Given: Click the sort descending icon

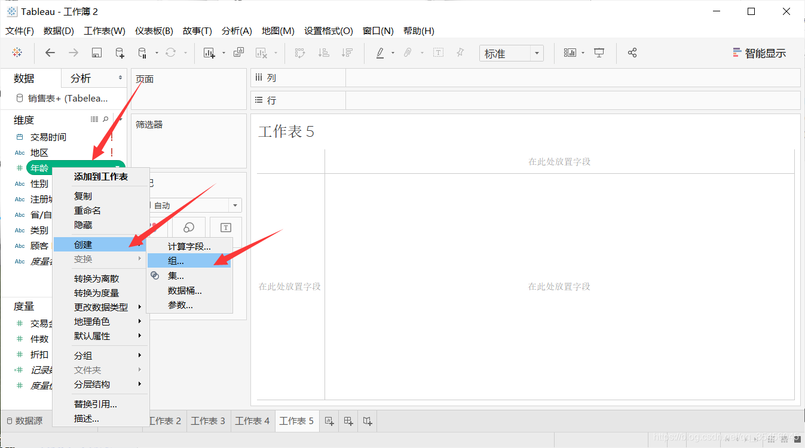Looking at the screenshot, I should [347, 53].
